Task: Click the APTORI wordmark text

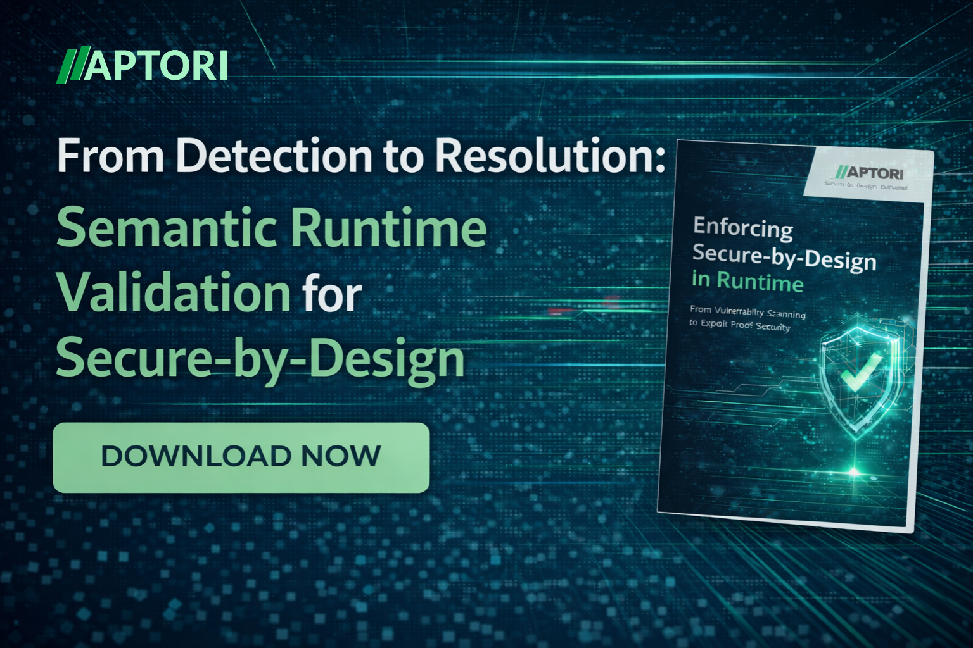Action: pyautogui.click(x=160, y=65)
